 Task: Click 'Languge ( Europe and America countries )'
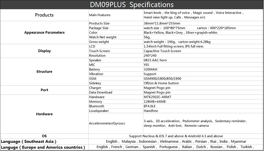click(x=43, y=148)
